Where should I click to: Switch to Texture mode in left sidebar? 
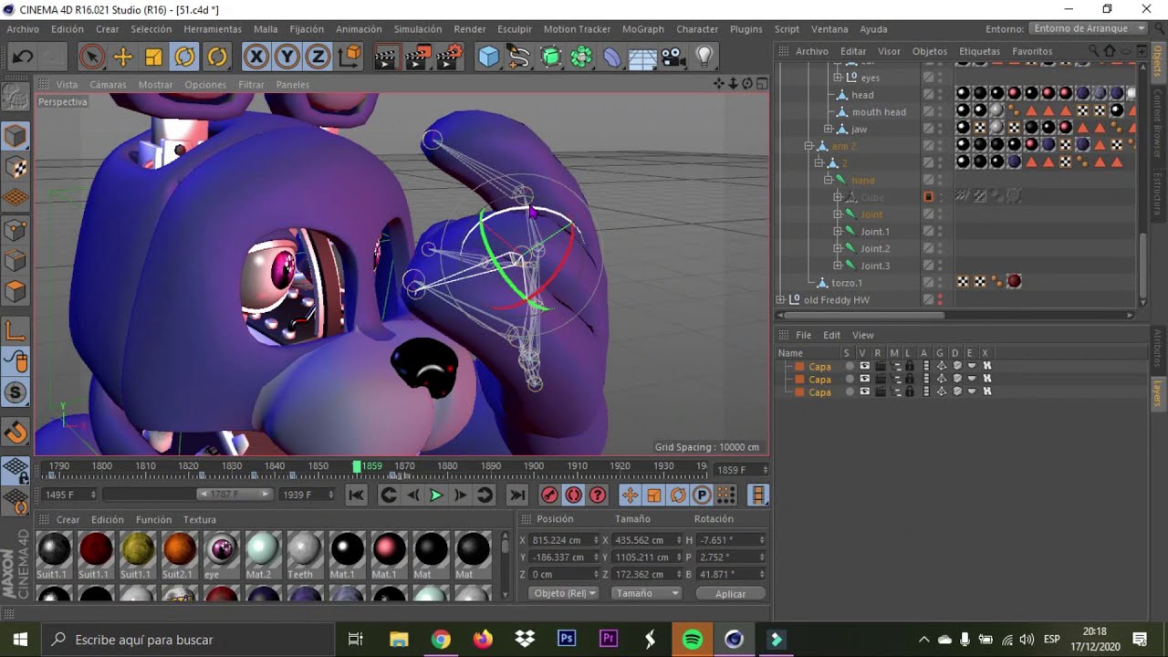(16, 167)
